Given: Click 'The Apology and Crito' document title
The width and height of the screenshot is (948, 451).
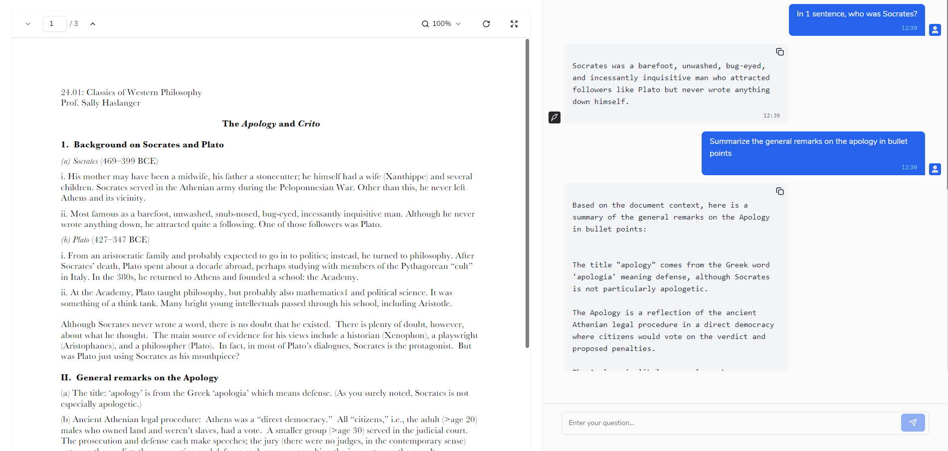Looking at the screenshot, I should pyautogui.click(x=271, y=124).
